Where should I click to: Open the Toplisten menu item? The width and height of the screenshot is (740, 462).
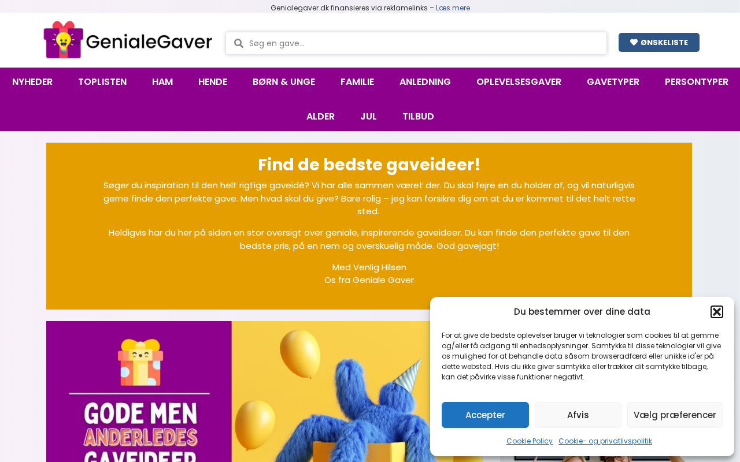[102, 82]
